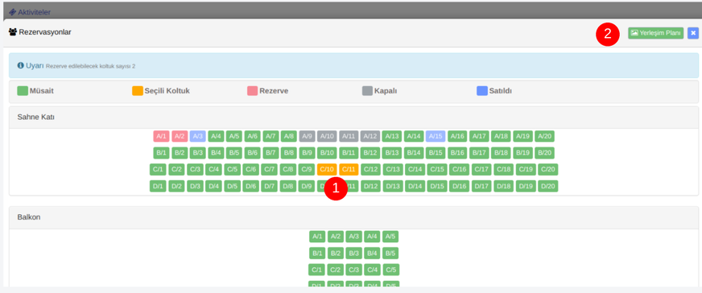Select seat D/12
Image resolution: width=702 pixels, height=293 pixels.
tap(370, 186)
